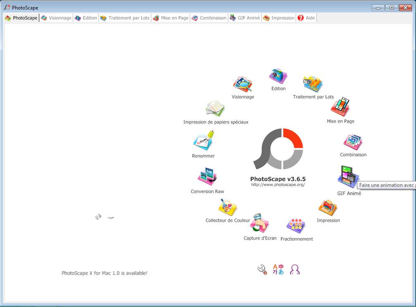Viewport: 416px width, 307px height.
Task: Open Impression de papiers spéciaux icon
Action: tap(215, 109)
